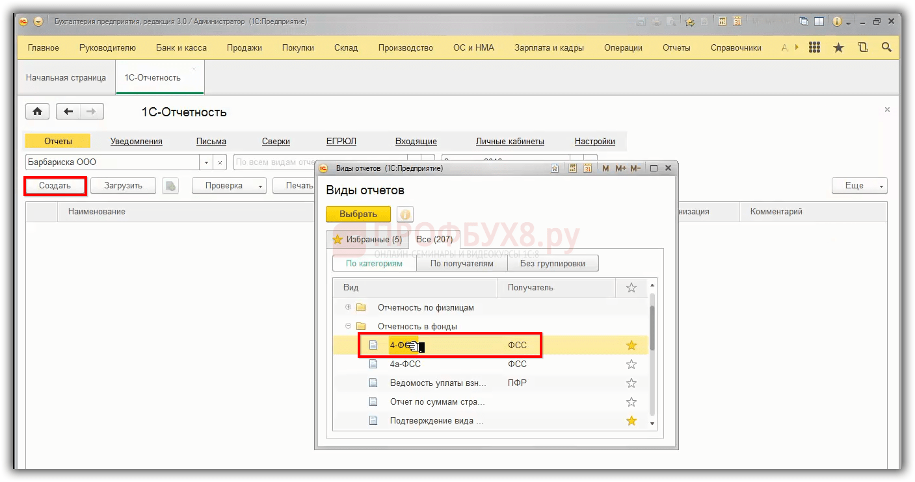Open the Справочники menu
The image size is (915, 482).
coord(736,47)
